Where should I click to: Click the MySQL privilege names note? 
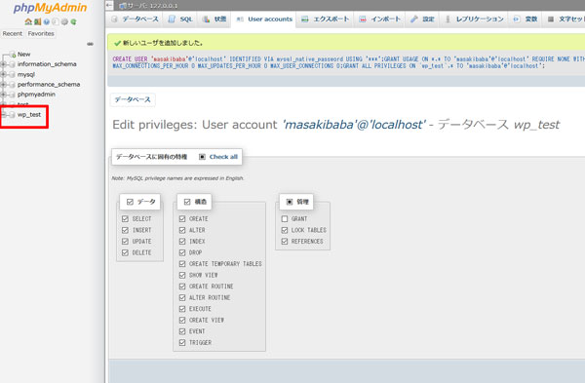(177, 178)
